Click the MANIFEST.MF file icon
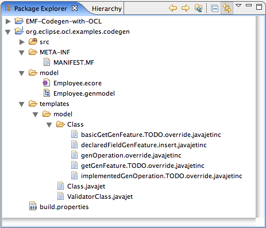The image size is (266, 228). pos(47,62)
